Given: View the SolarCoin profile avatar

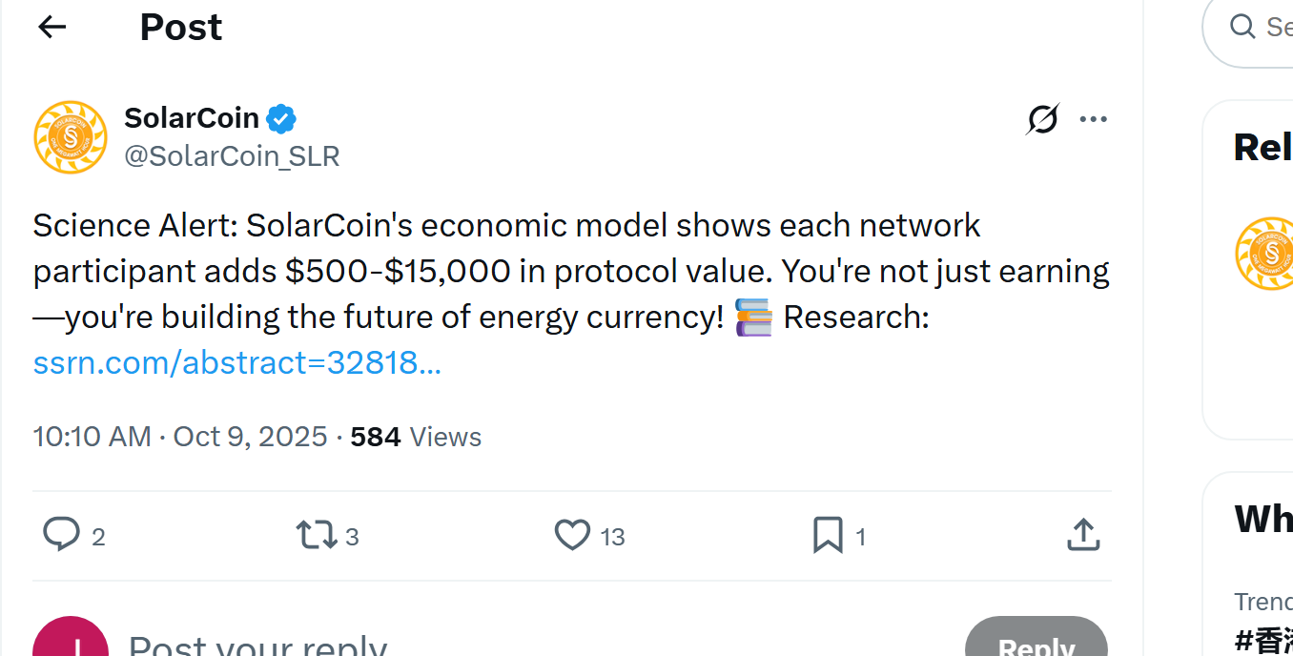Looking at the screenshot, I should pos(70,136).
